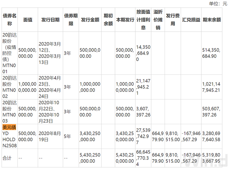The image size is (230, 169).
Task: Select the 按面值计提利息 header cell
Action: (x=143, y=19)
